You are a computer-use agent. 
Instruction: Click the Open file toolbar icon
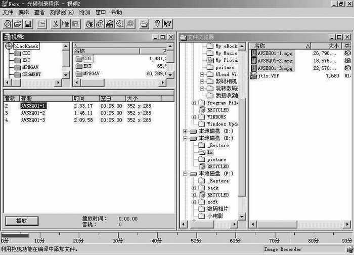pos(18,23)
